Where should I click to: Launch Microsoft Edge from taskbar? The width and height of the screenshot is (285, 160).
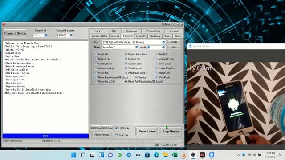156,155
